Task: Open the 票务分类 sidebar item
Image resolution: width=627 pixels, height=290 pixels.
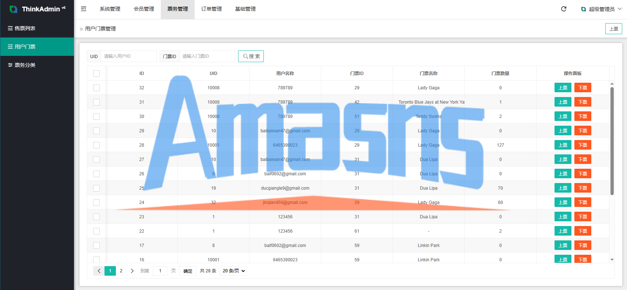Action: 37,65
